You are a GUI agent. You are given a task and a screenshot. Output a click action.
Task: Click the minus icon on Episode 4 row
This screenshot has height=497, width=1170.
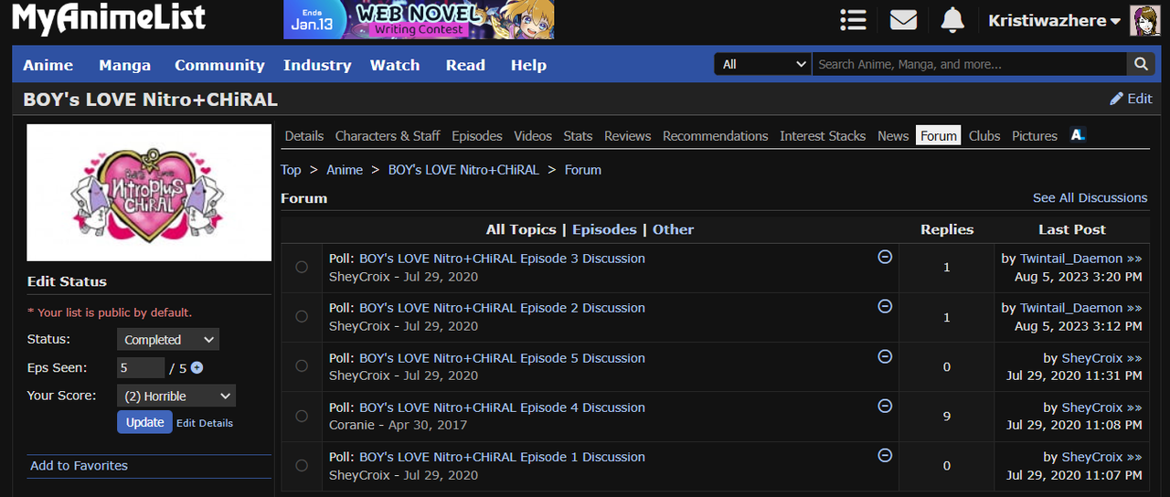click(885, 406)
